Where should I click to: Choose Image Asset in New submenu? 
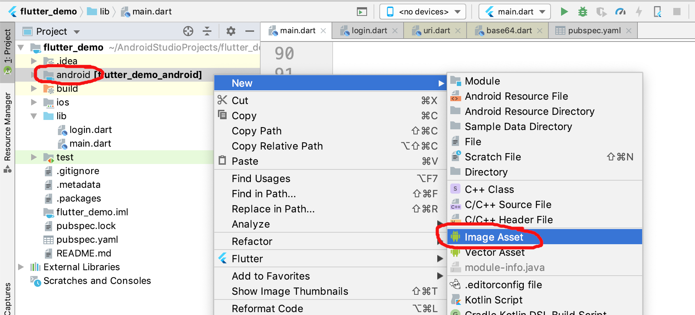(545, 237)
